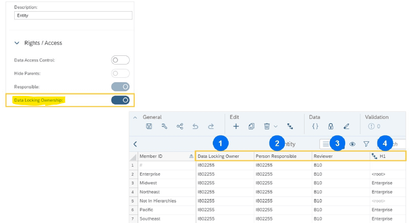Click the lock icon in Data
410x223 pixels.
coord(330,126)
